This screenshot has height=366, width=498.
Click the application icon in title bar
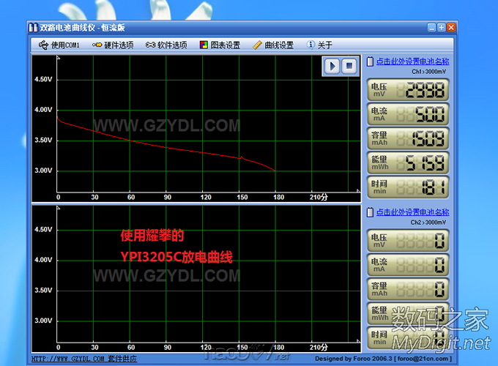[x=33, y=28]
